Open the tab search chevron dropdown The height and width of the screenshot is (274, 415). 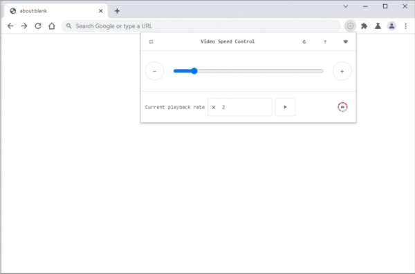[x=345, y=6]
